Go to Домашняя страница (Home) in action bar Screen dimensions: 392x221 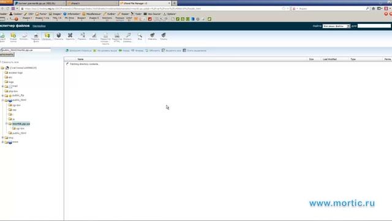tap(78, 50)
